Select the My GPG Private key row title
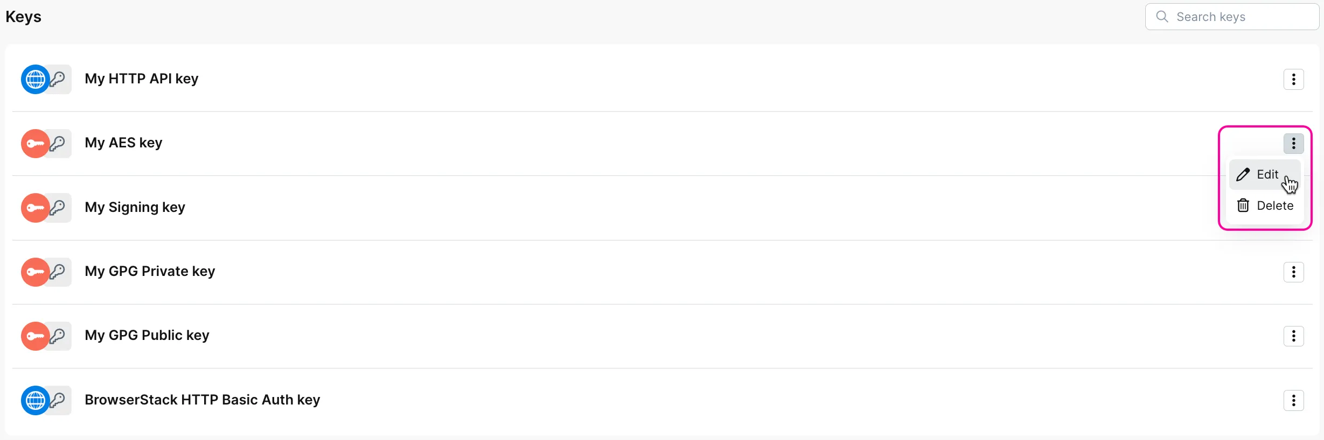 (150, 271)
